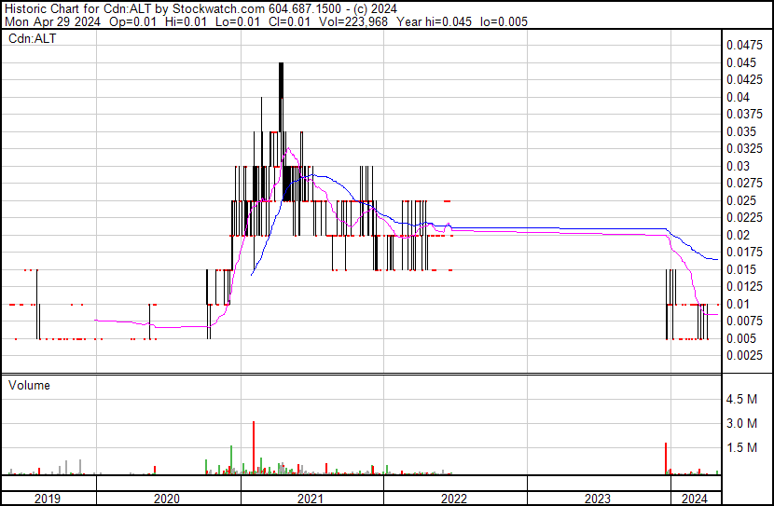Click the 2022 label on the time axis
The image size is (774, 506).
coord(454,499)
